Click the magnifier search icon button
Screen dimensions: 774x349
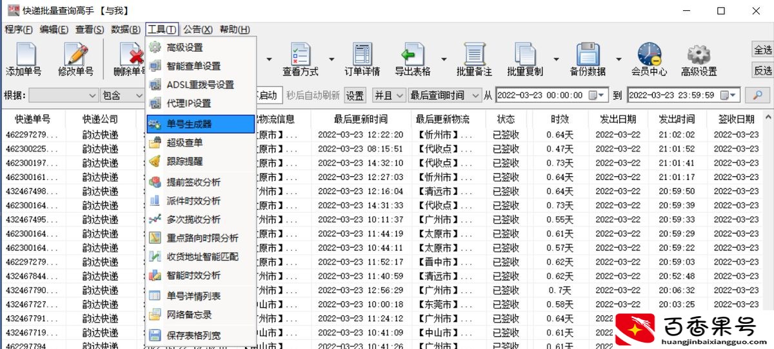[757, 95]
